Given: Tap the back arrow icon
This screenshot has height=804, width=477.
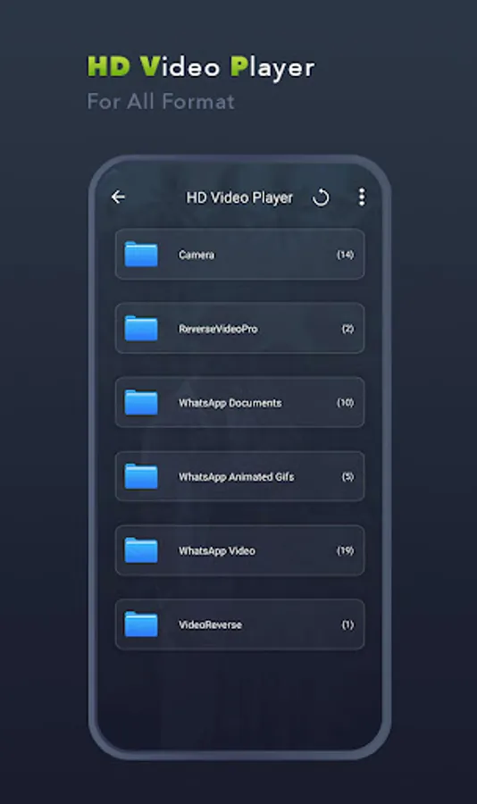Looking at the screenshot, I should (118, 197).
